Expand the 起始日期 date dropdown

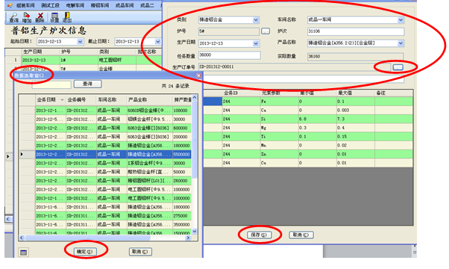click(x=80, y=42)
